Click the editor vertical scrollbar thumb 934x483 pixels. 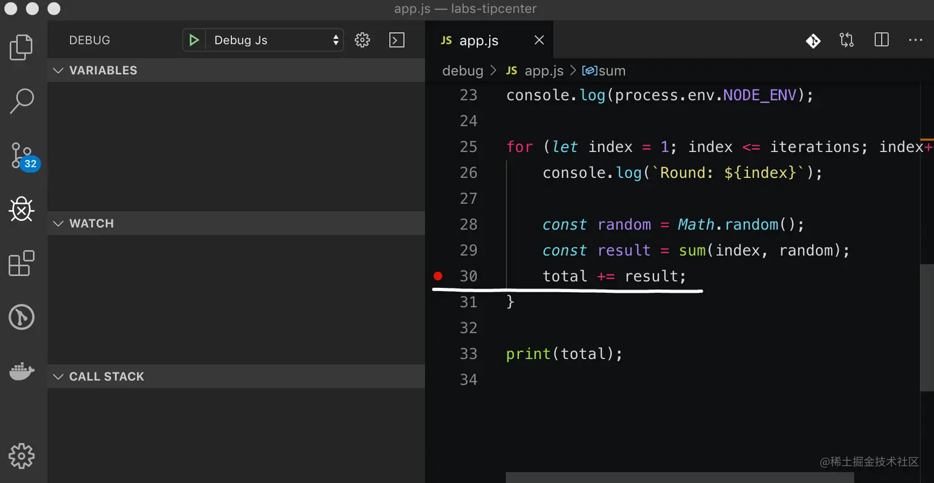point(927,327)
